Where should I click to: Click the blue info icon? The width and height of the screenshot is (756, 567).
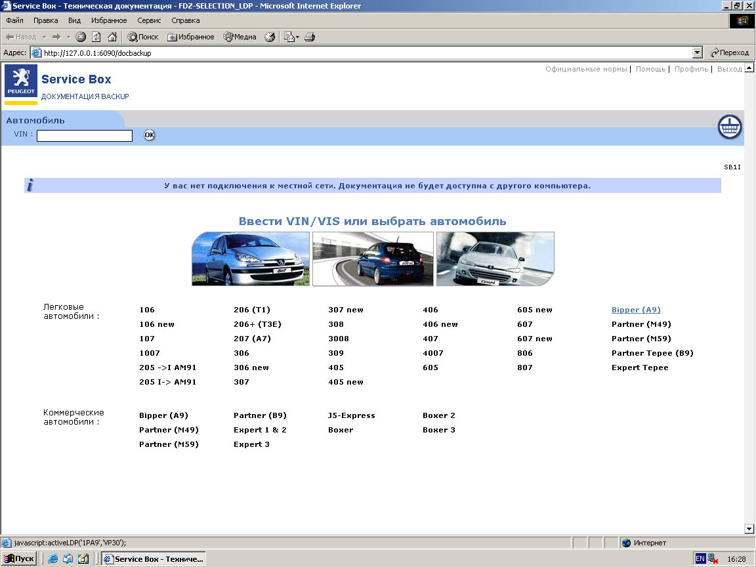[x=30, y=186]
